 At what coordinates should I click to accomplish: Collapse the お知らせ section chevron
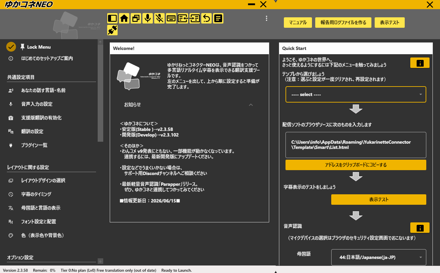[x=251, y=105]
